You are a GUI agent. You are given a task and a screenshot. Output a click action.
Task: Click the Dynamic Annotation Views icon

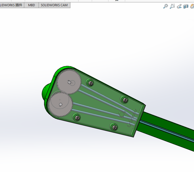[x=192, y=6]
